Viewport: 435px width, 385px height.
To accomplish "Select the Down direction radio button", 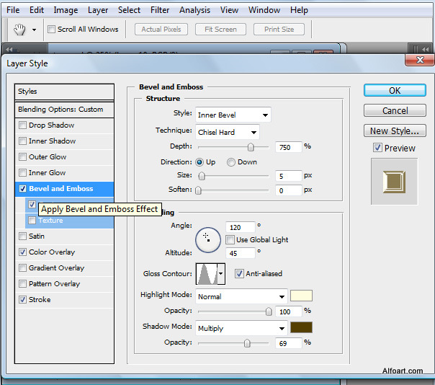I will point(231,162).
